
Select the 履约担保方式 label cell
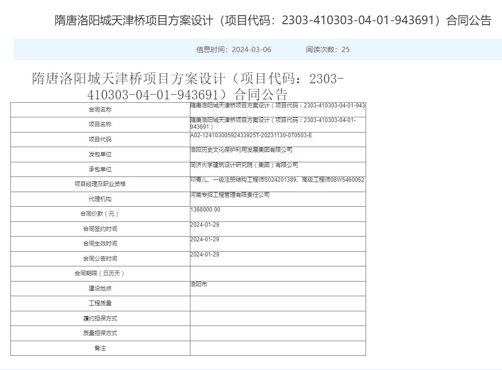tap(100, 318)
